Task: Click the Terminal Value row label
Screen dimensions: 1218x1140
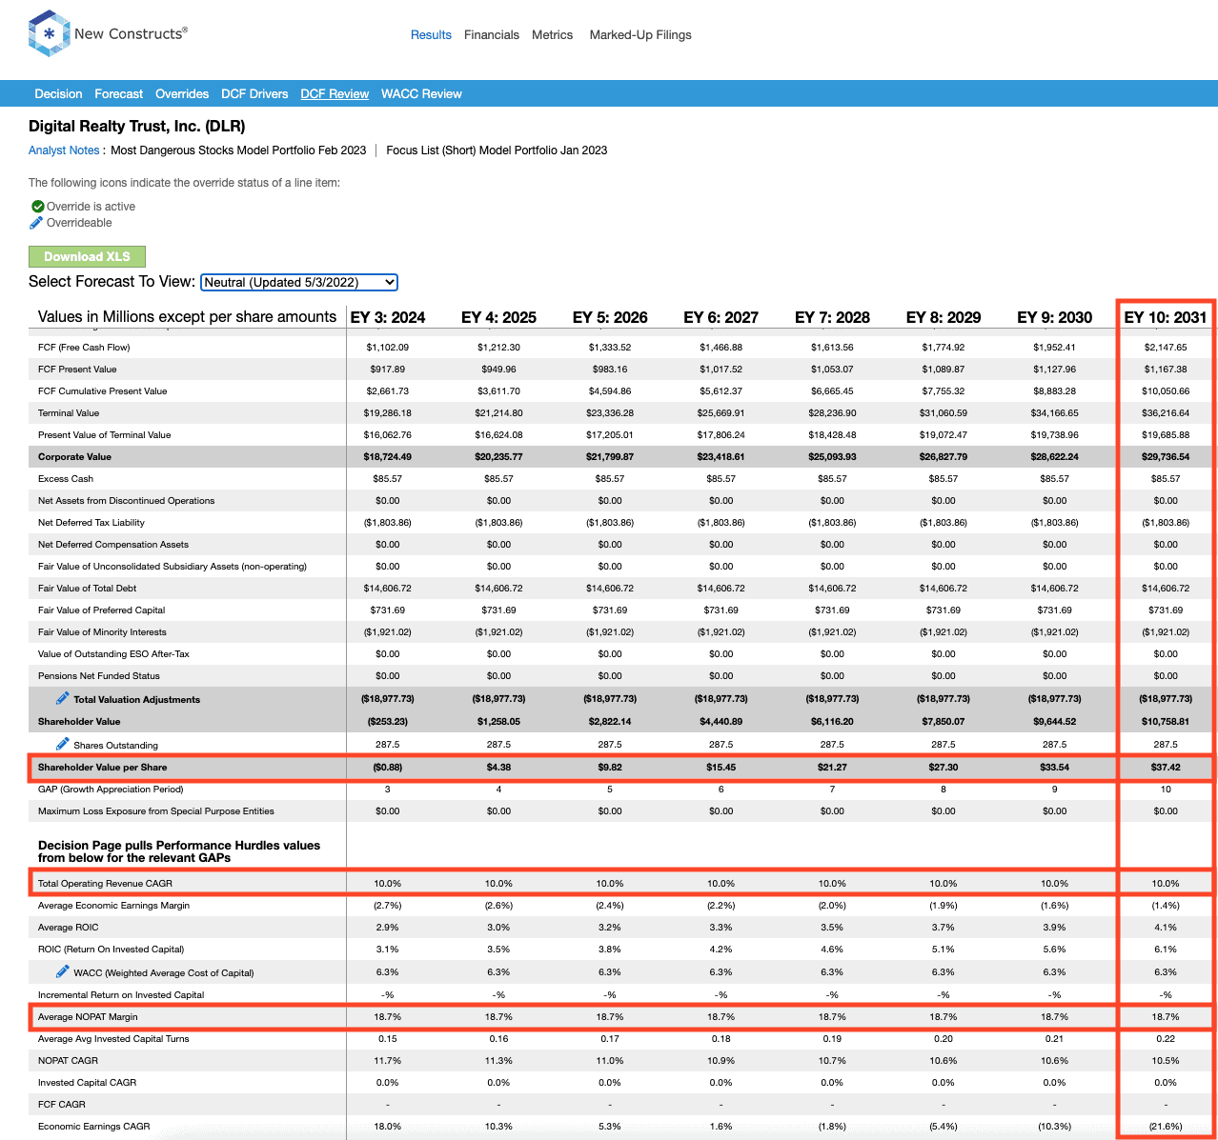Action: [69, 413]
